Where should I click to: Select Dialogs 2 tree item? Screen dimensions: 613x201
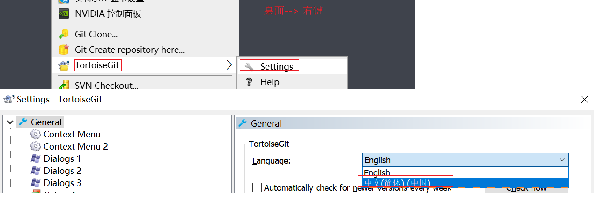click(62, 171)
